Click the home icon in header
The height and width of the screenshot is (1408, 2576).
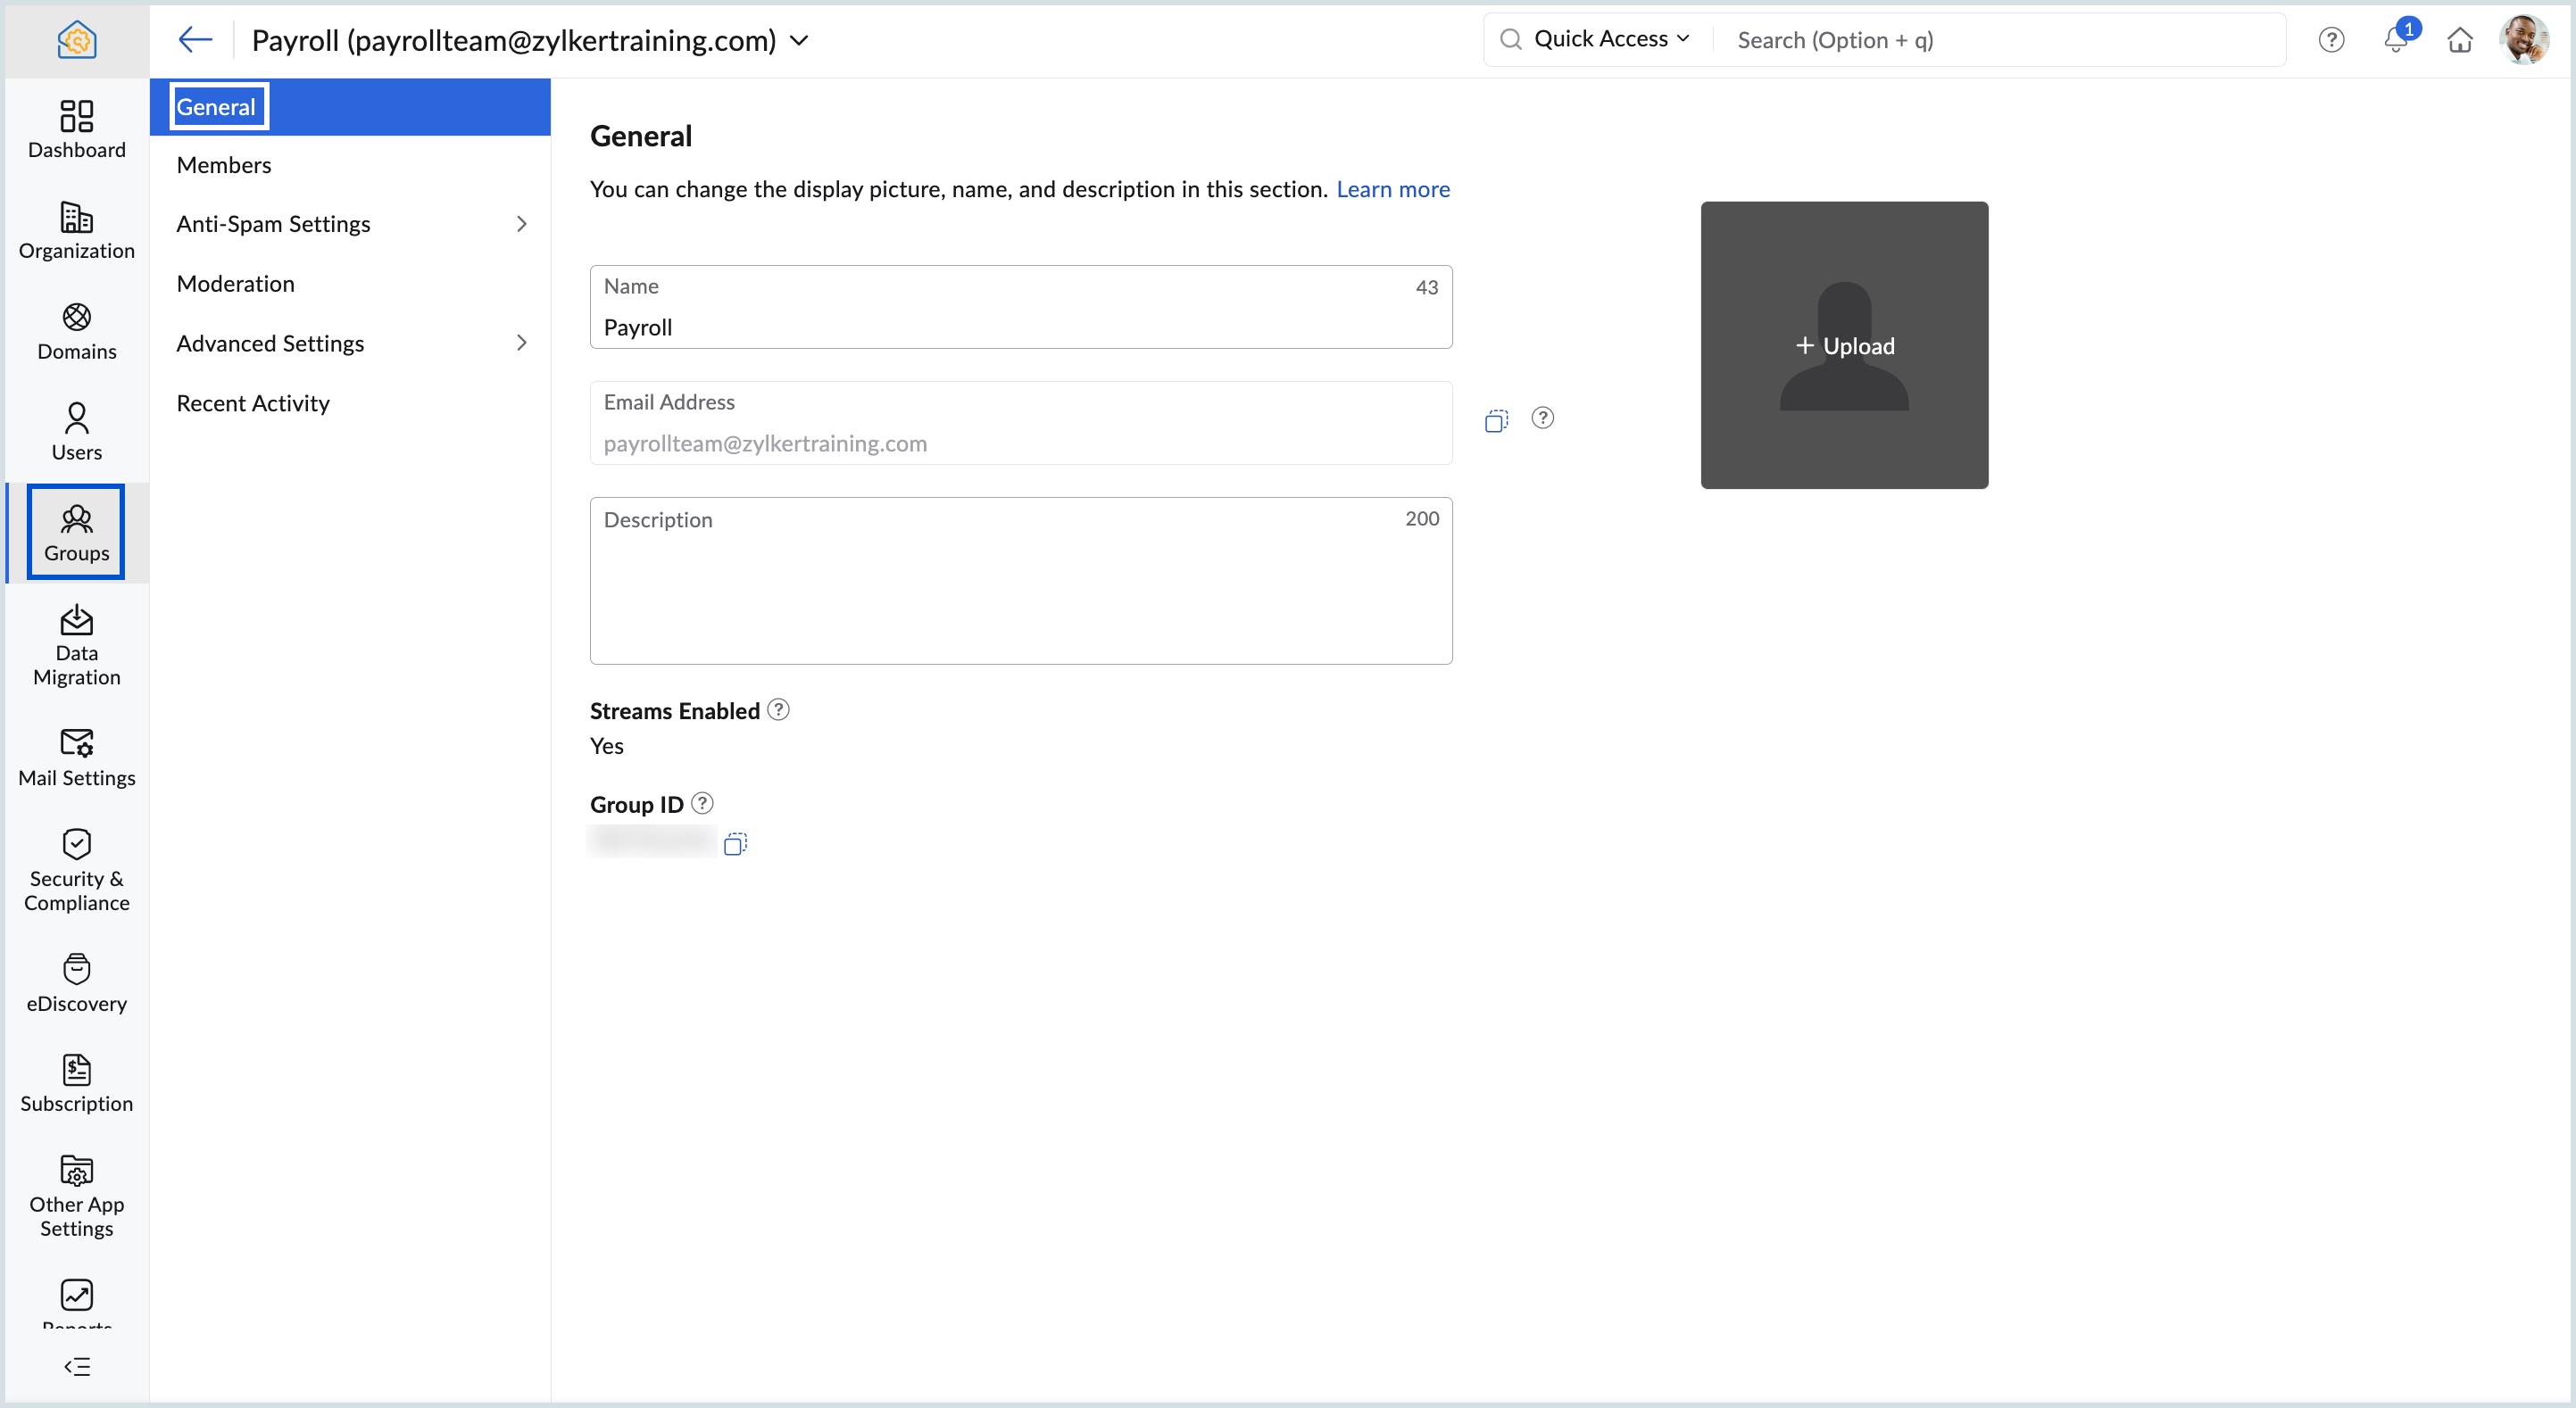[x=2460, y=40]
